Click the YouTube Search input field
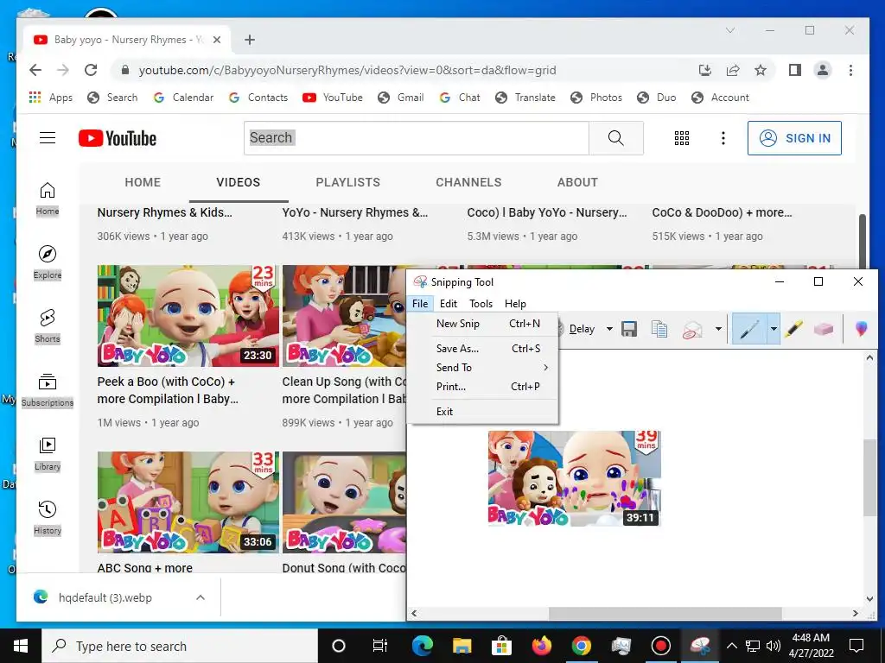The height and width of the screenshot is (663, 885). (x=417, y=137)
